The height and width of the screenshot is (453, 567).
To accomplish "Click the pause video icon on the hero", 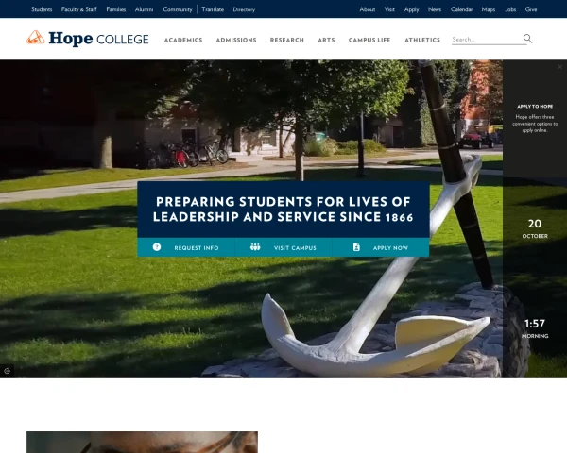I will click(x=7, y=371).
